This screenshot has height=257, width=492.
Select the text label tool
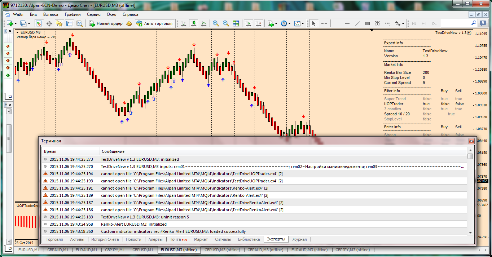click(377, 23)
